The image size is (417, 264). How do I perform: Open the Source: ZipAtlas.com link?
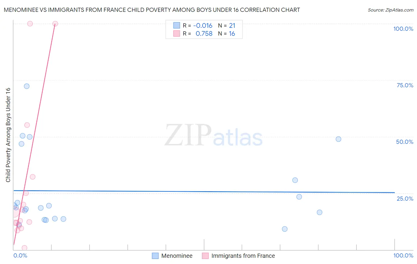pyautogui.click(x=390, y=10)
